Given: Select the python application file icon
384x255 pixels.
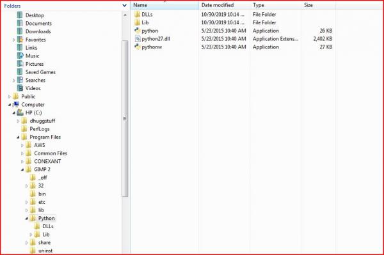Looking at the screenshot, I should 137,31.
